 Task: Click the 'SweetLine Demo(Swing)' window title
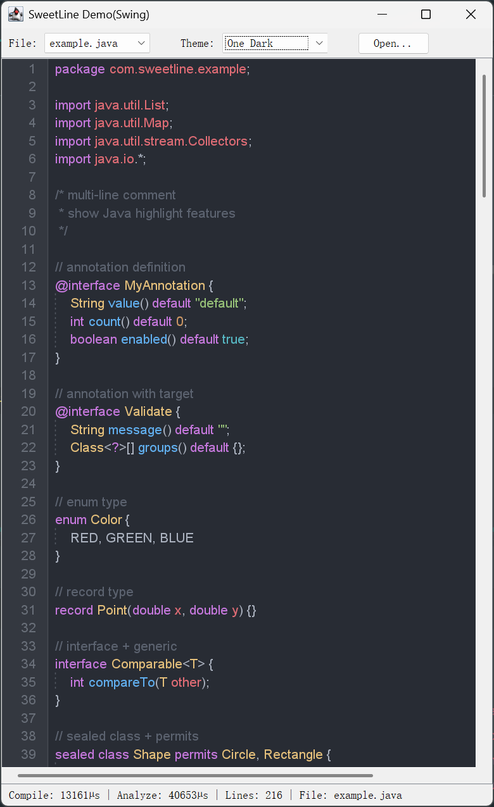point(89,14)
